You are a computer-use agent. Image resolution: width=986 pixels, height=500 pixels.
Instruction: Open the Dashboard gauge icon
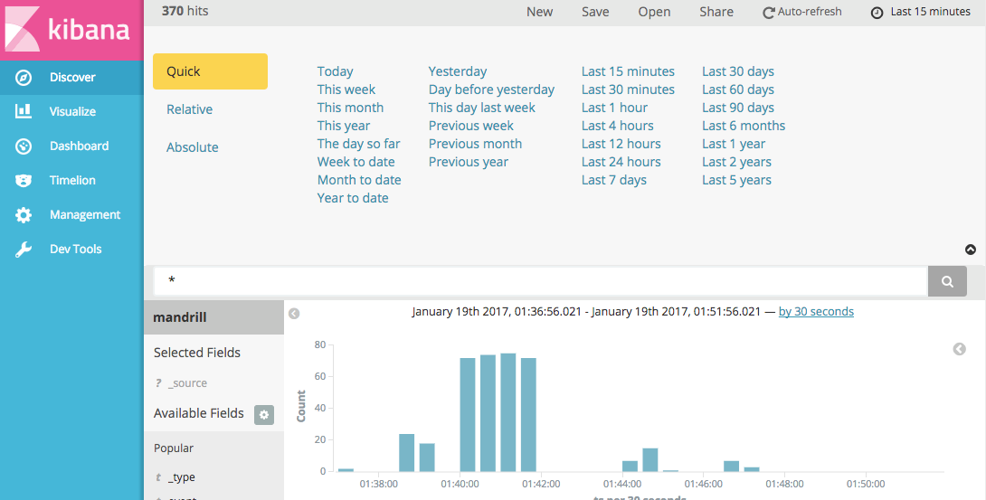[x=24, y=146]
